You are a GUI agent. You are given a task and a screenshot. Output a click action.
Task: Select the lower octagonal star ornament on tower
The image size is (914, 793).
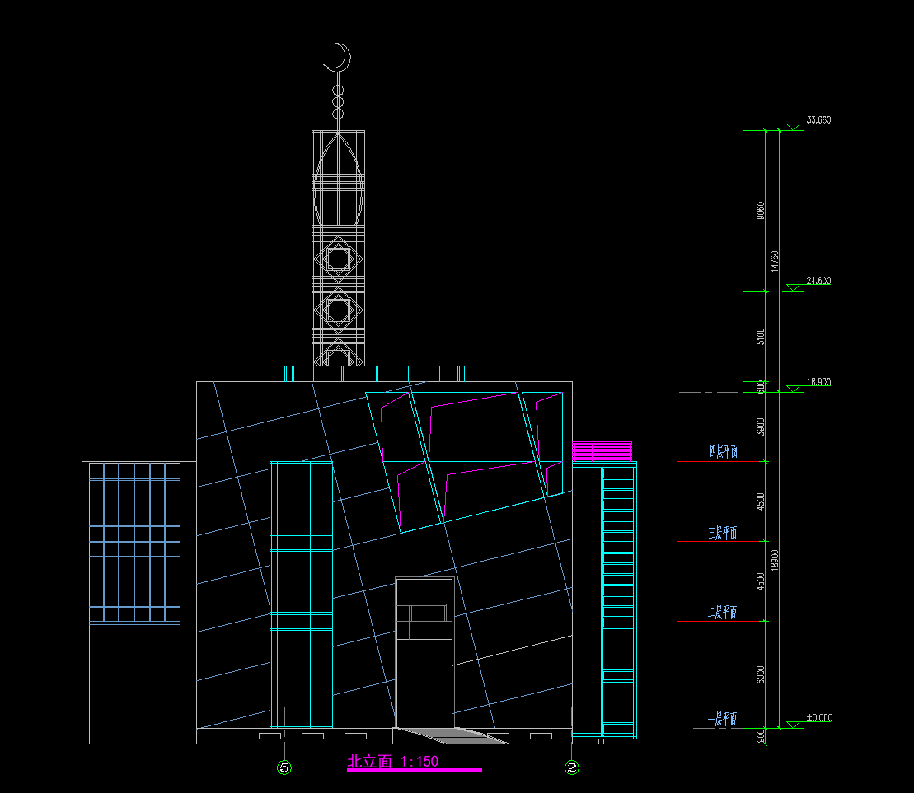point(338,310)
